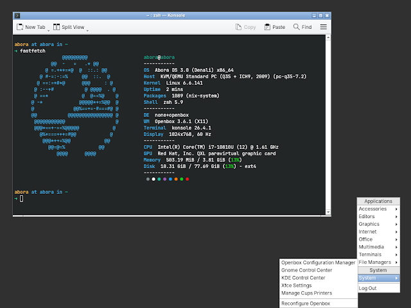Click the scrollbar up arrow in Konsole
Screen dimensions: 411x308
(328, 37)
